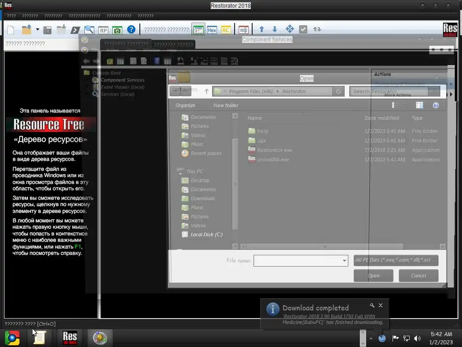Click the blue question mark help icon
The width and height of the screenshot is (462, 347).
pos(131,29)
